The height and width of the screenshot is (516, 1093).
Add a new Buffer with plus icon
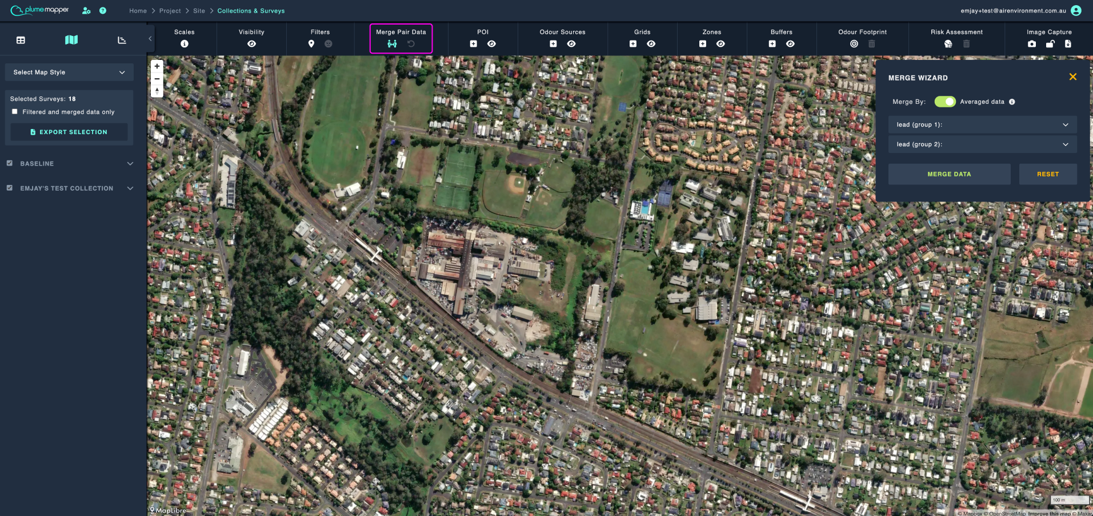[772, 44]
